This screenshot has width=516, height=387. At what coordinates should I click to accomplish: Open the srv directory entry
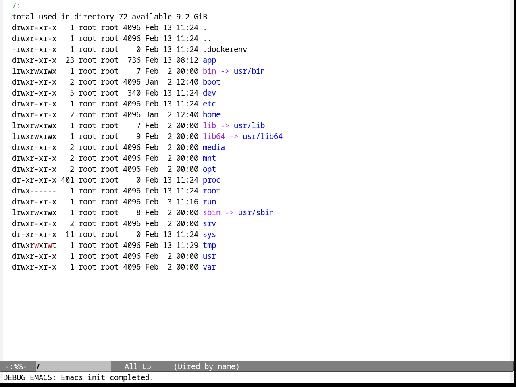coord(209,223)
